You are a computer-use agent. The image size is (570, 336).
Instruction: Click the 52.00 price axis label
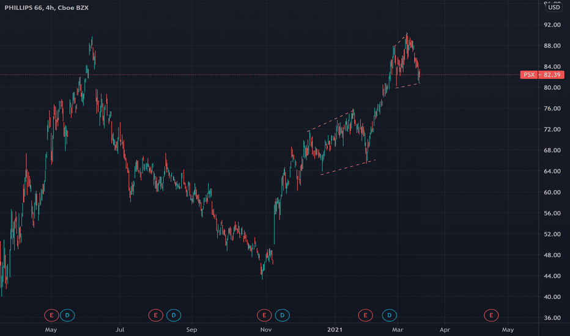tap(552, 235)
